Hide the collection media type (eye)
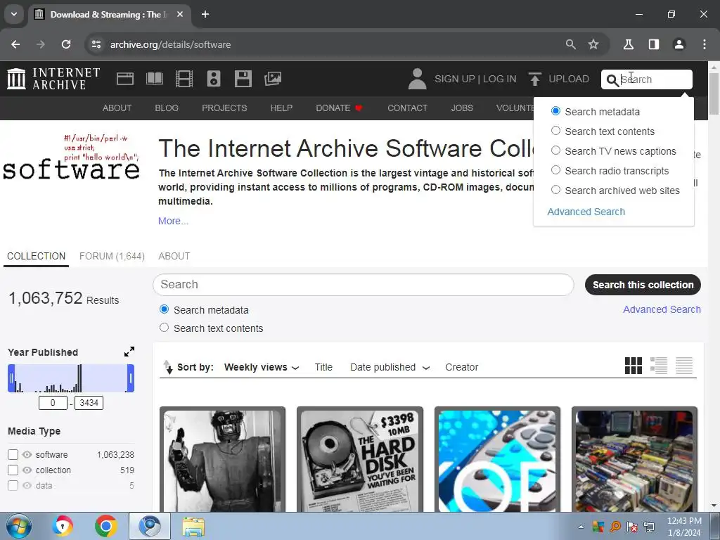This screenshot has width=720, height=540. [27, 470]
